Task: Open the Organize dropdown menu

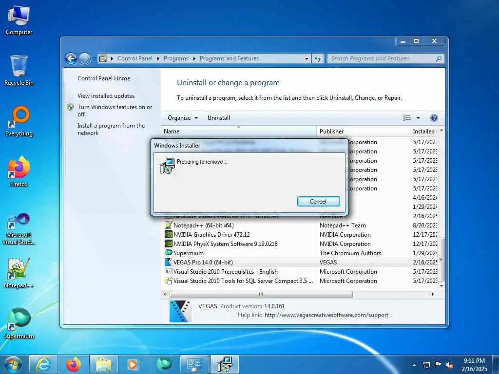Action: tap(183, 118)
